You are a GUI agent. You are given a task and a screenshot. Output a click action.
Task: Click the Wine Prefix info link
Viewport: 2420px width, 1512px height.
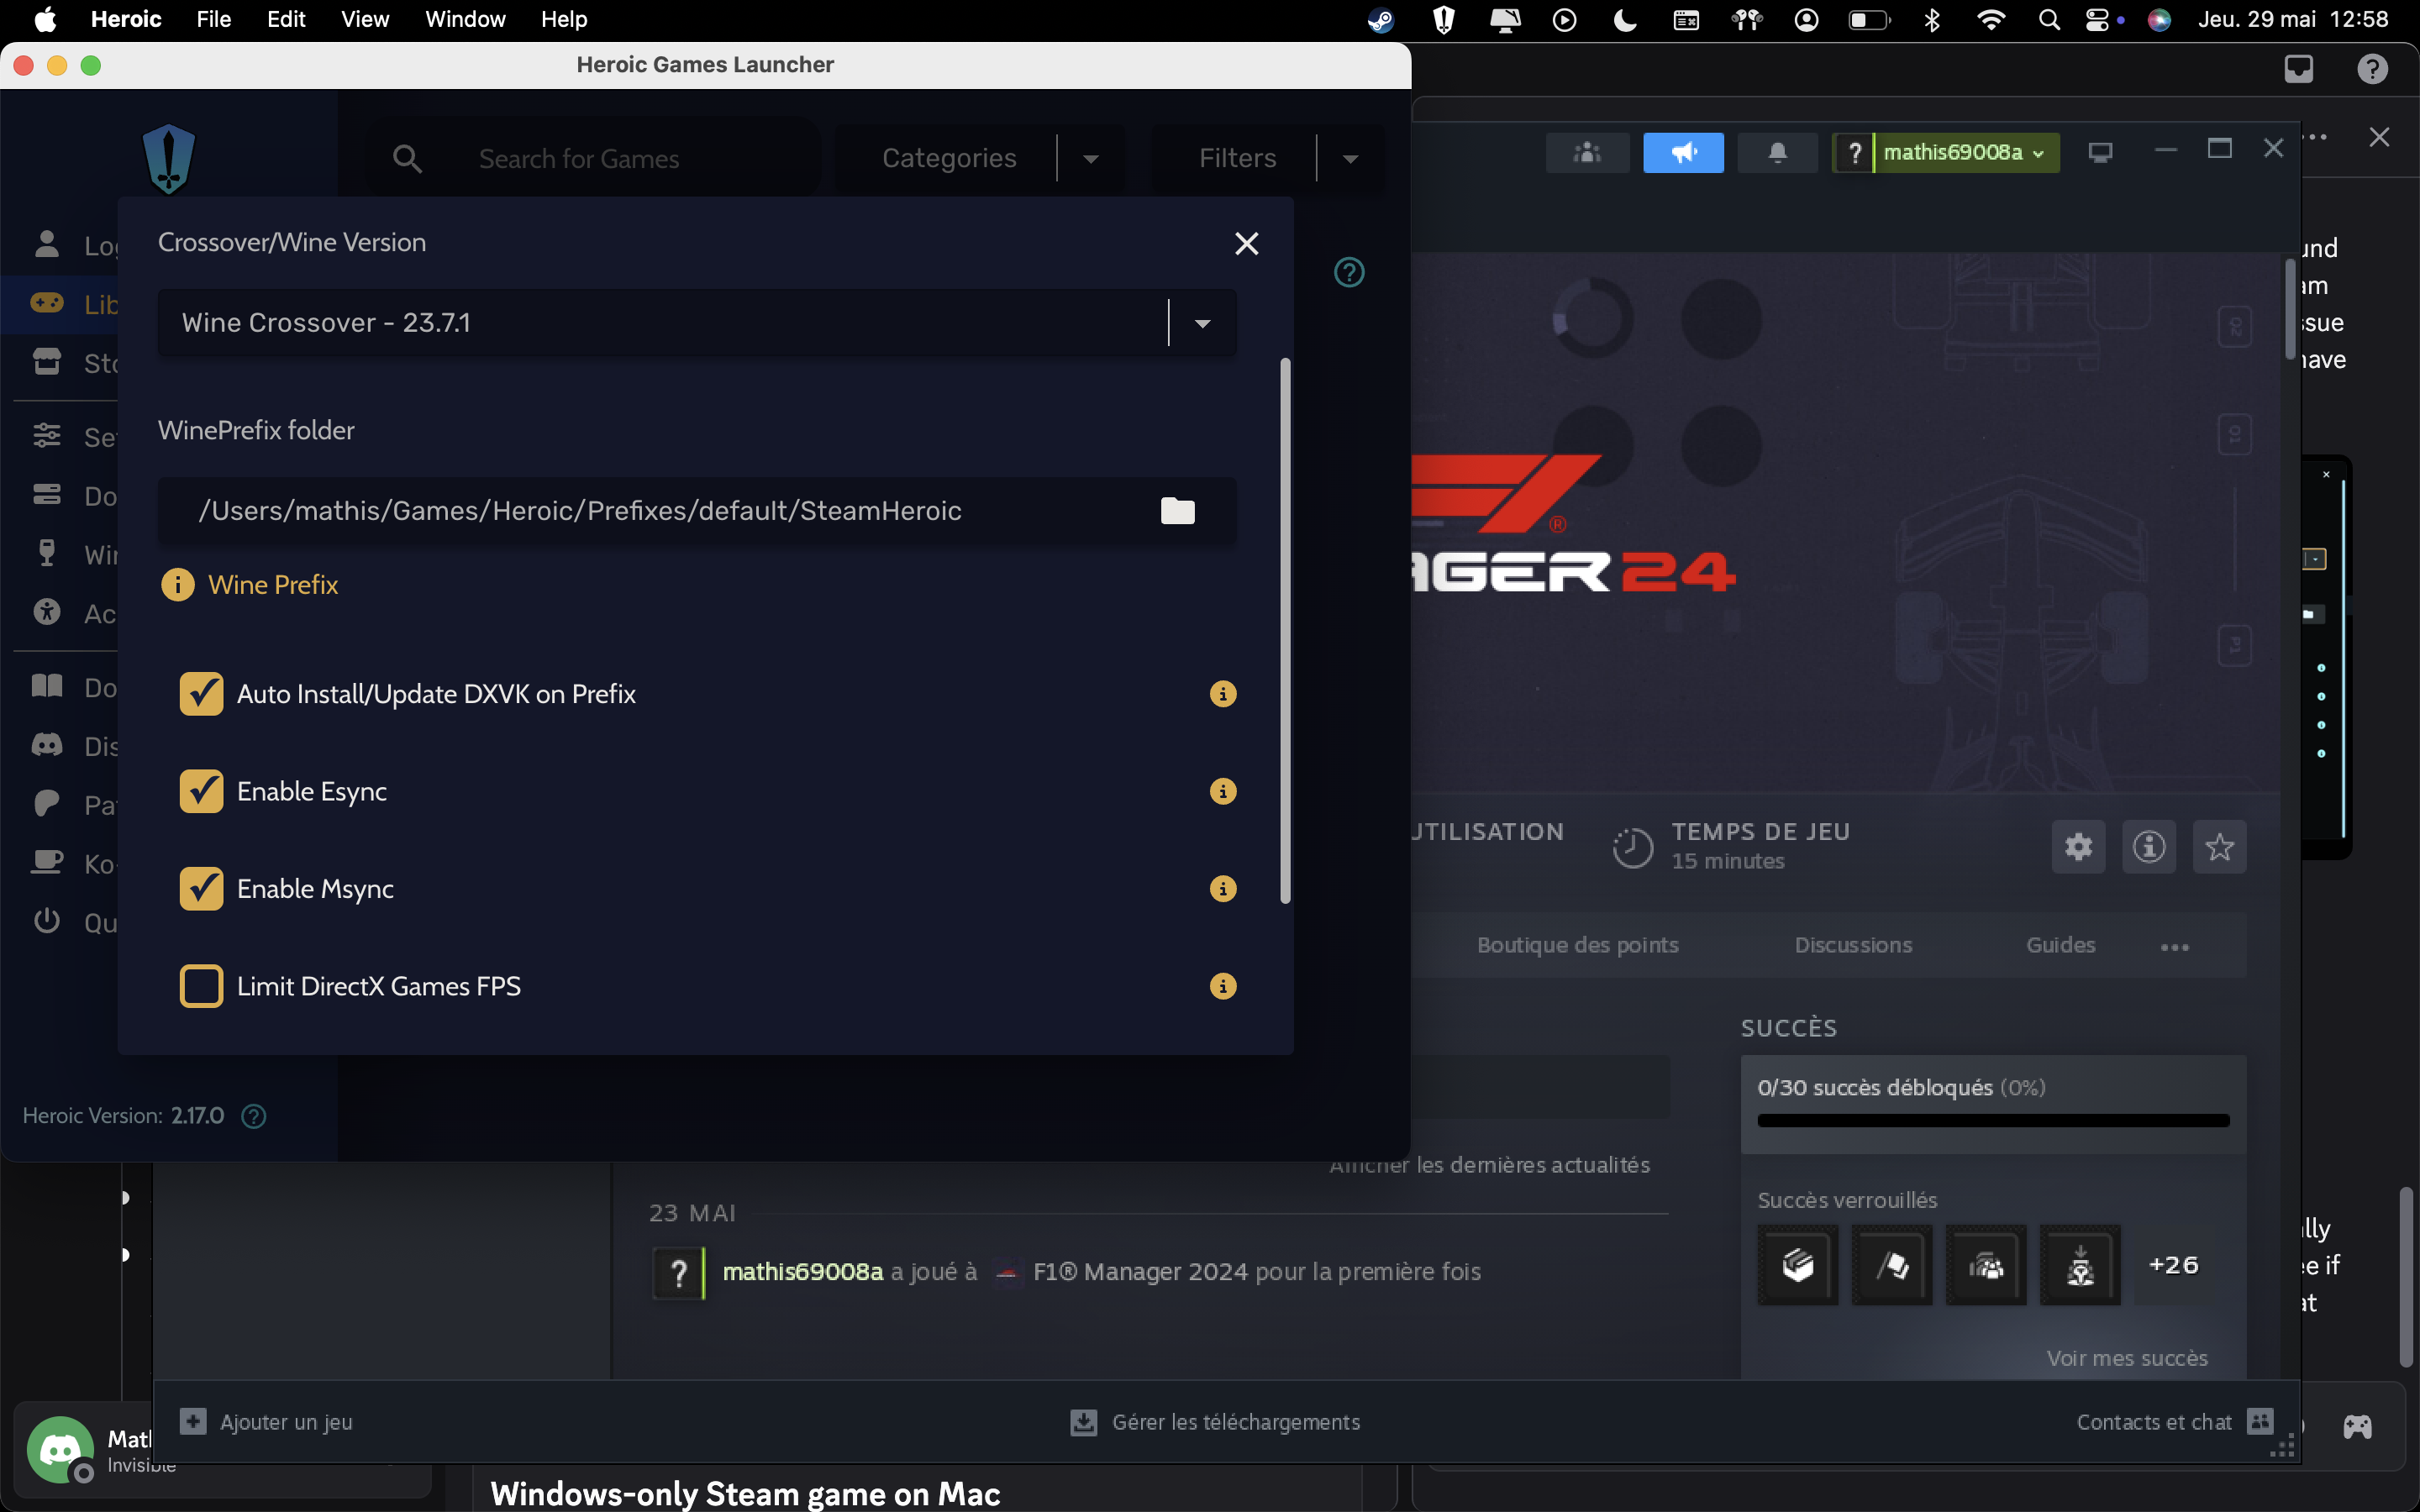point(272,585)
